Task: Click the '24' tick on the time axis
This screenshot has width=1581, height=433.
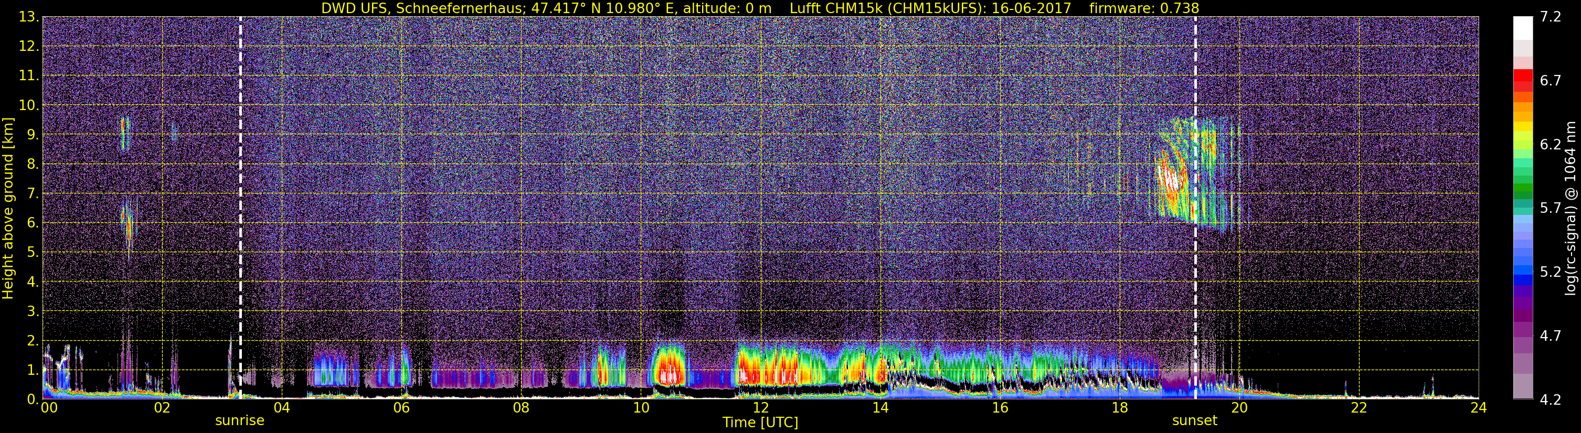Action: click(x=1479, y=409)
